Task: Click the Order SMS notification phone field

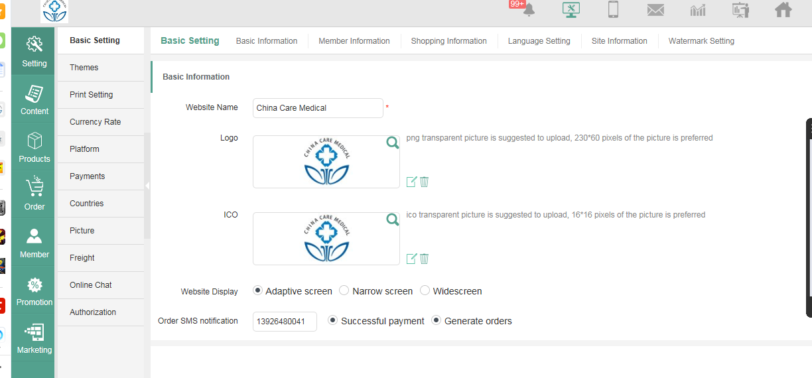Action: click(285, 322)
